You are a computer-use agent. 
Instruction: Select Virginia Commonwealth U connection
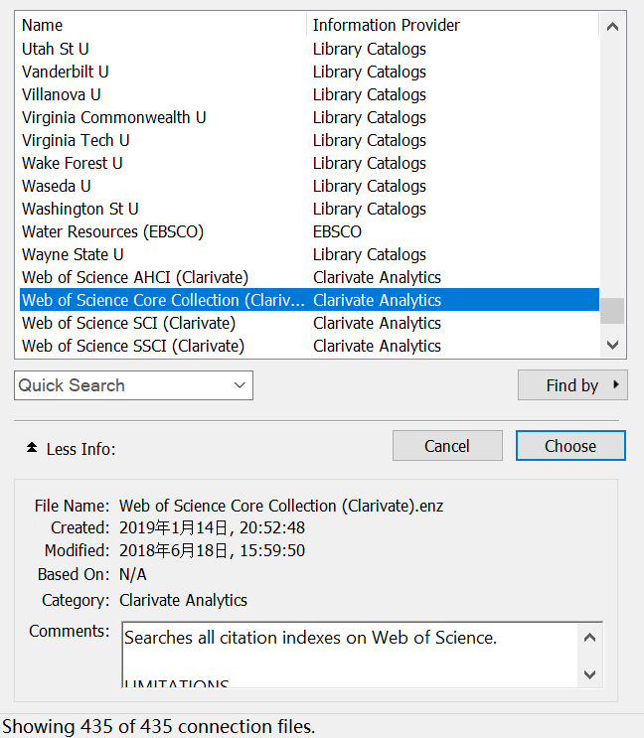(309, 117)
